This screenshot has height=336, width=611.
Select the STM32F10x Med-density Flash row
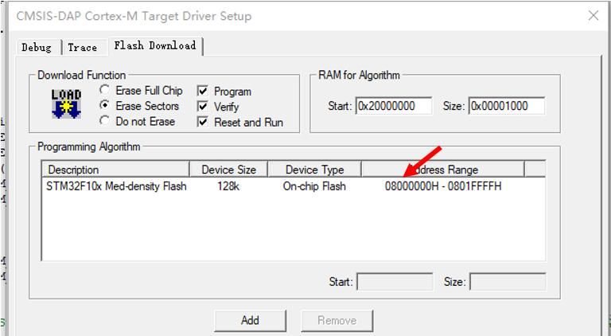[117, 187]
